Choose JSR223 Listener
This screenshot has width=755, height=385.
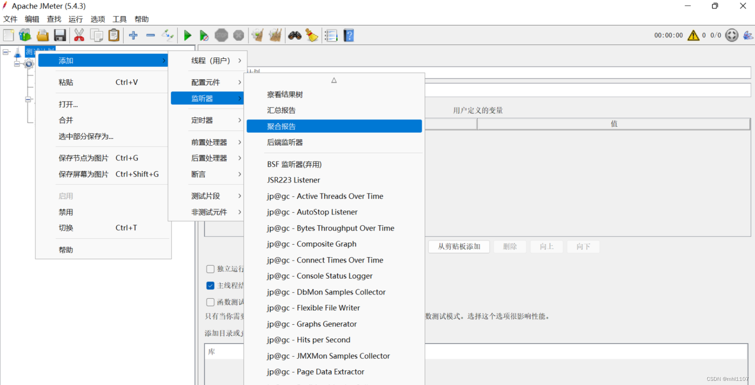[x=334, y=180]
